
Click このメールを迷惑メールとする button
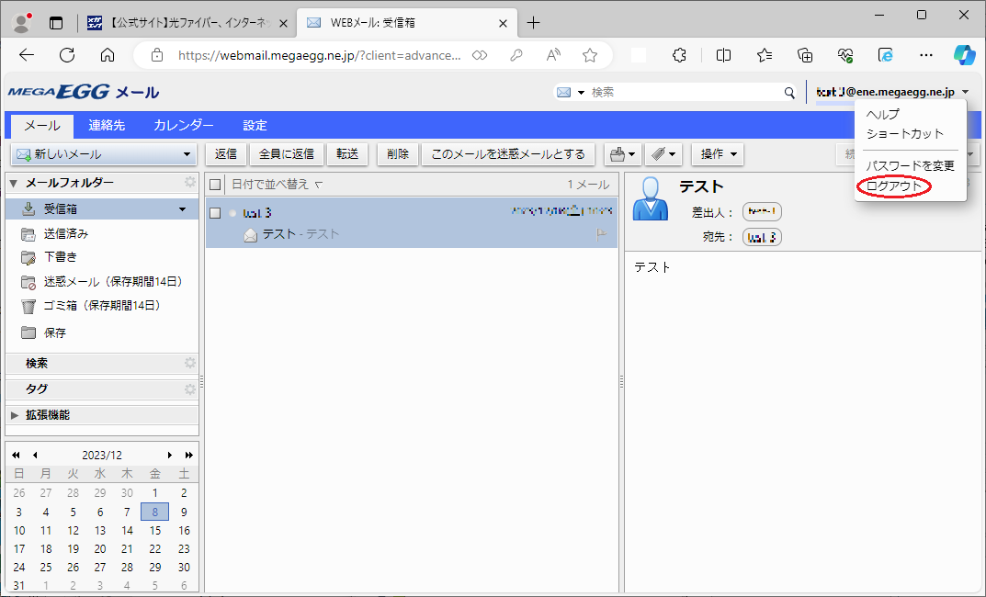click(x=508, y=154)
